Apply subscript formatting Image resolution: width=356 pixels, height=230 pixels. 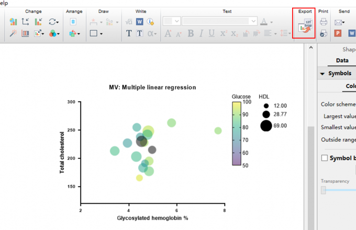235,34
